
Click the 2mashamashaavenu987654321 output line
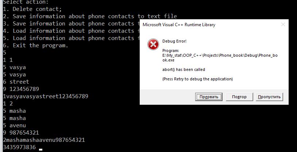coord(44,140)
